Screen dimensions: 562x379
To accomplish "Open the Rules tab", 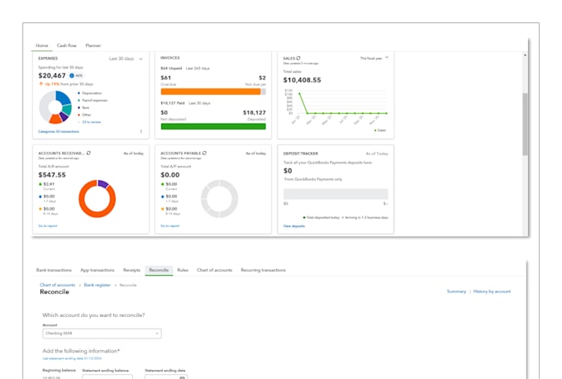I will pos(183,270).
